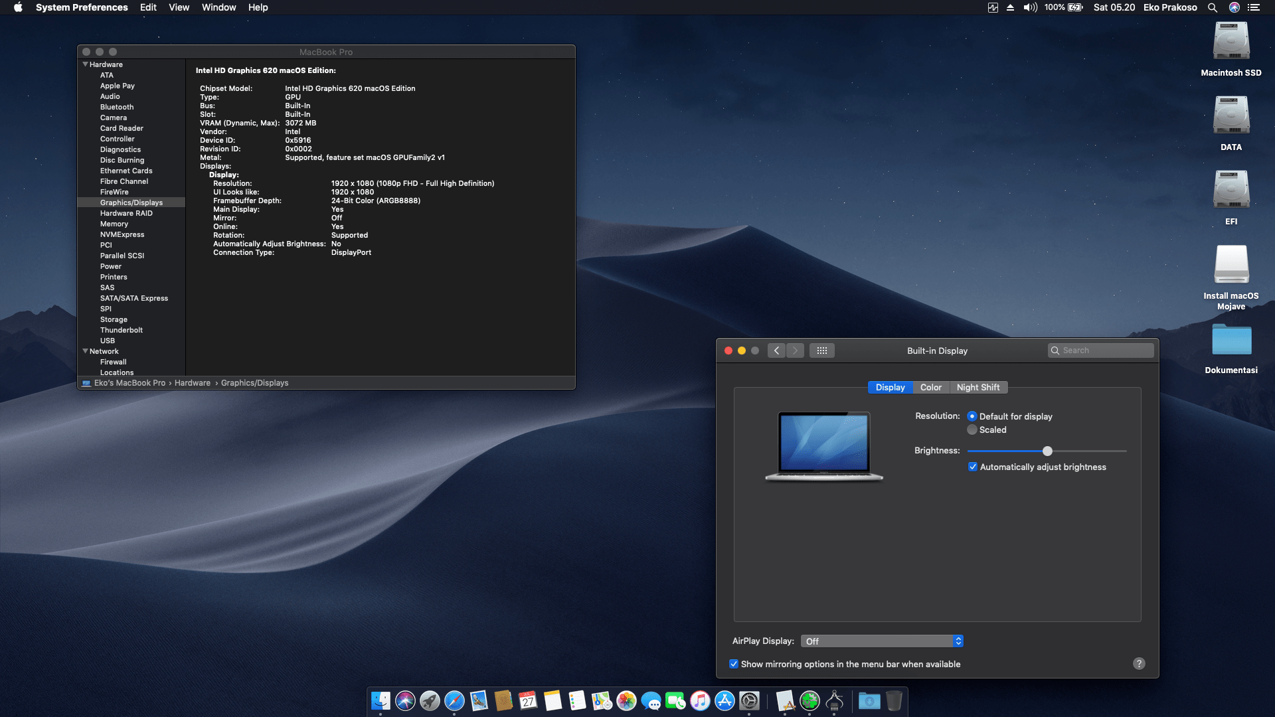Click the back navigation arrow
Screen dimensions: 1275x717
(776, 351)
